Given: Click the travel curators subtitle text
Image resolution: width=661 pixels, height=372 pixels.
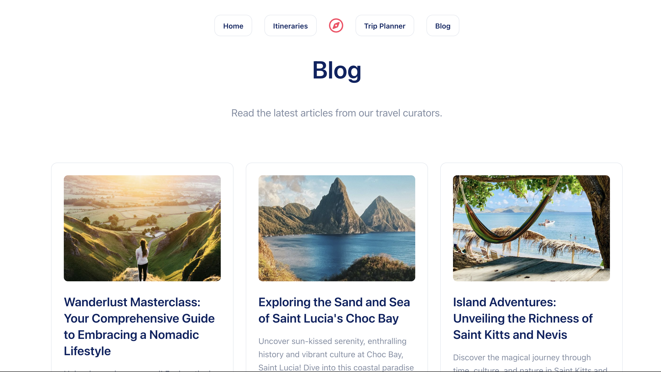Looking at the screenshot, I should (x=337, y=113).
